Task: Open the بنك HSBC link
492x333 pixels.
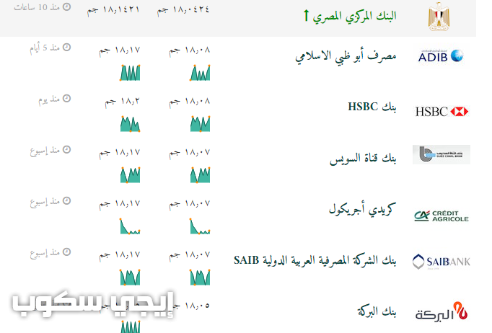Action: (x=372, y=107)
